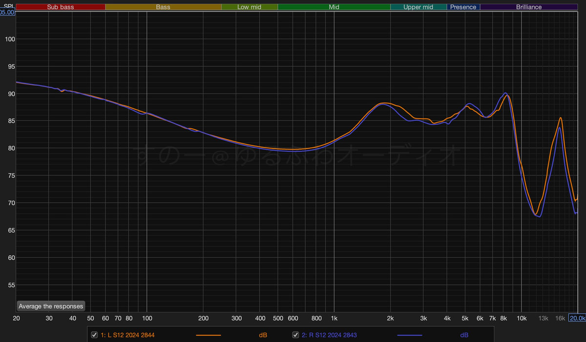The width and height of the screenshot is (586, 342).
Task: Select the Mid frequency band label
Action: [x=334, y=7]
